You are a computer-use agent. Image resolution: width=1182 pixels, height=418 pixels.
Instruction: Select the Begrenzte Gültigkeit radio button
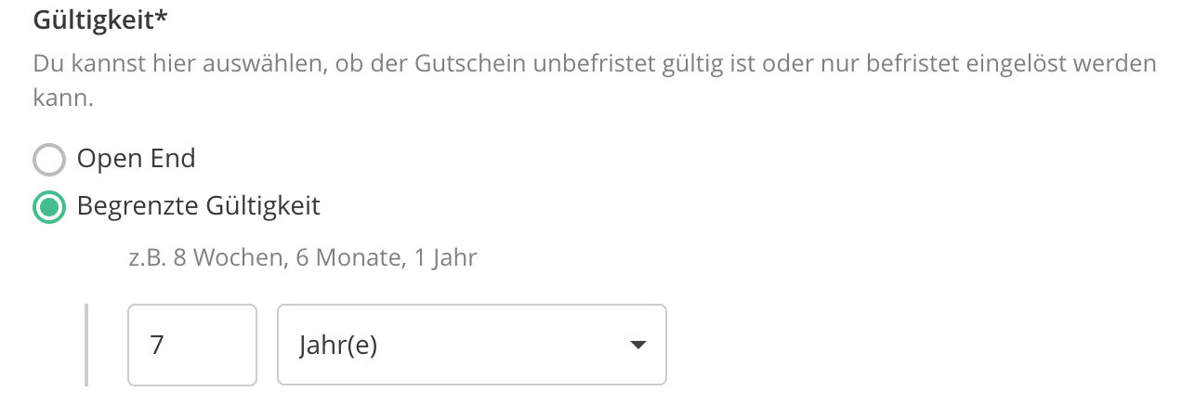(x=49, y=207)
